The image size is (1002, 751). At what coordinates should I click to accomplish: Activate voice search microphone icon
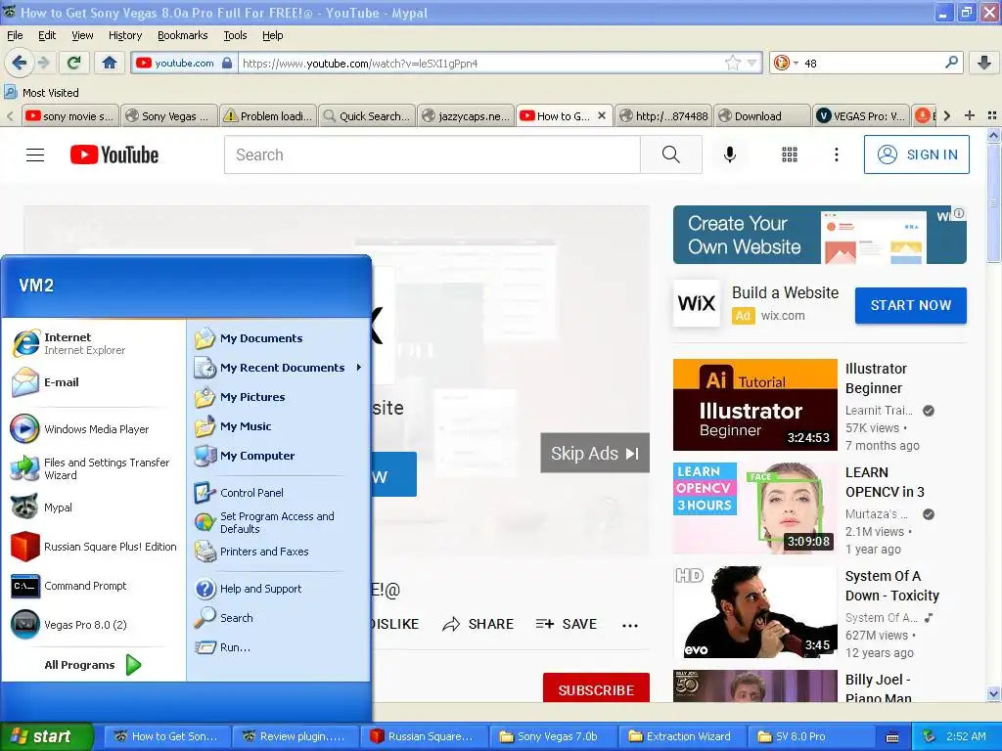tap(730, 155)
